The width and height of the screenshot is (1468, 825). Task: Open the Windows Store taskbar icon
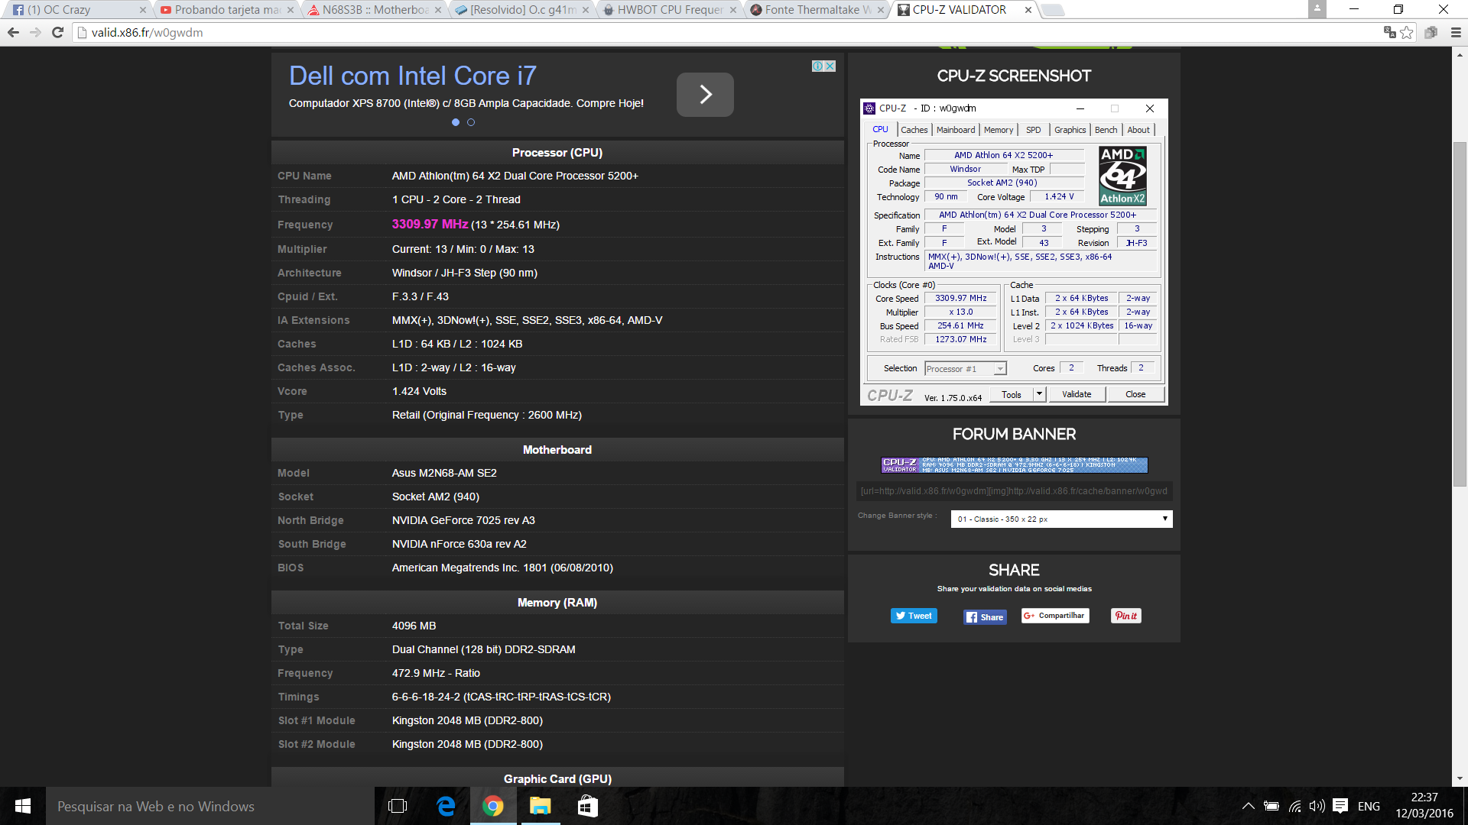click(588, 806)
